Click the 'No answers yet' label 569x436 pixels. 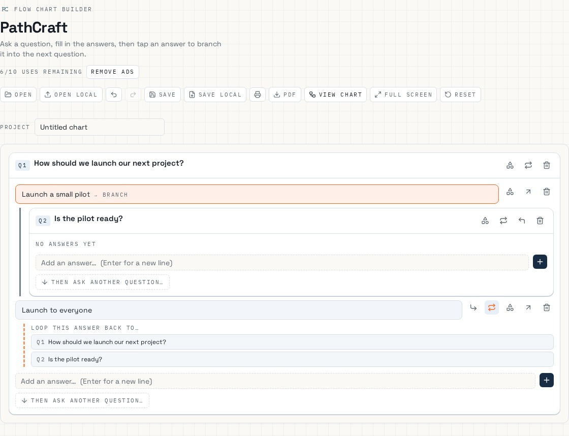pyautogui.click(x=66, y=244)
